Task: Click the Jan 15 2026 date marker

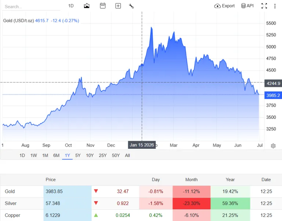Action: [142, 145]
